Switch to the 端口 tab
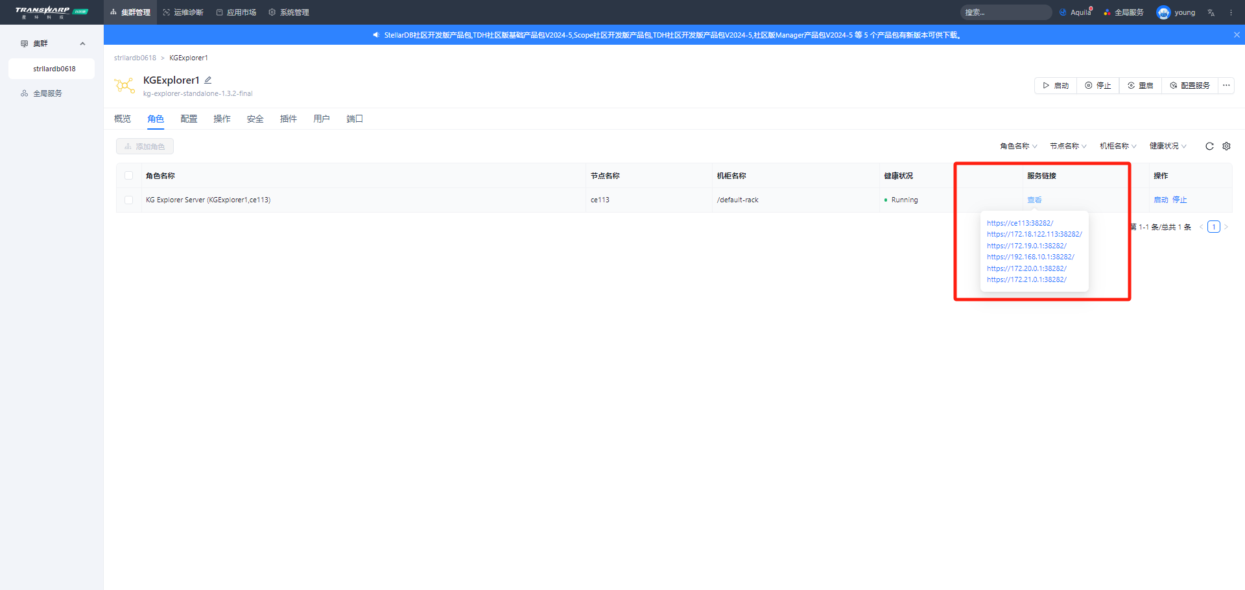 click(x=355, y=119)
